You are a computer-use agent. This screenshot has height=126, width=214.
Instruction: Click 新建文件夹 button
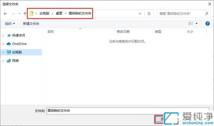(31, 24)
